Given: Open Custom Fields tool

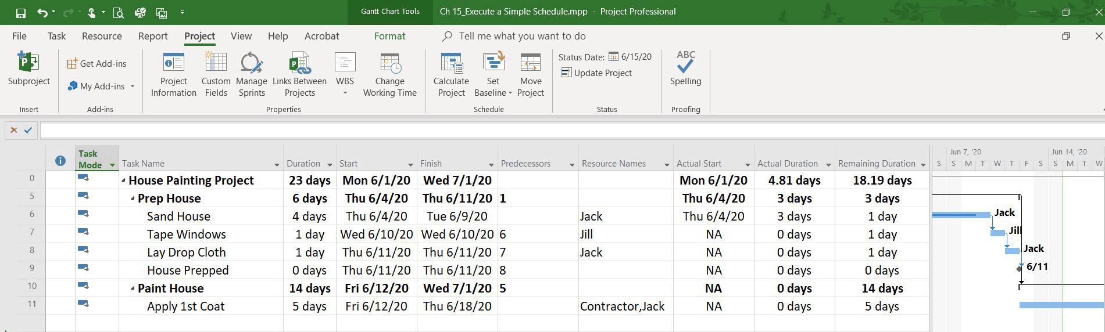Looking at the screenshot, I should pos(216,74).
